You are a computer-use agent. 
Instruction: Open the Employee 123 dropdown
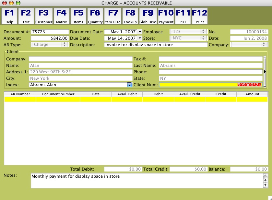point(188,32)
